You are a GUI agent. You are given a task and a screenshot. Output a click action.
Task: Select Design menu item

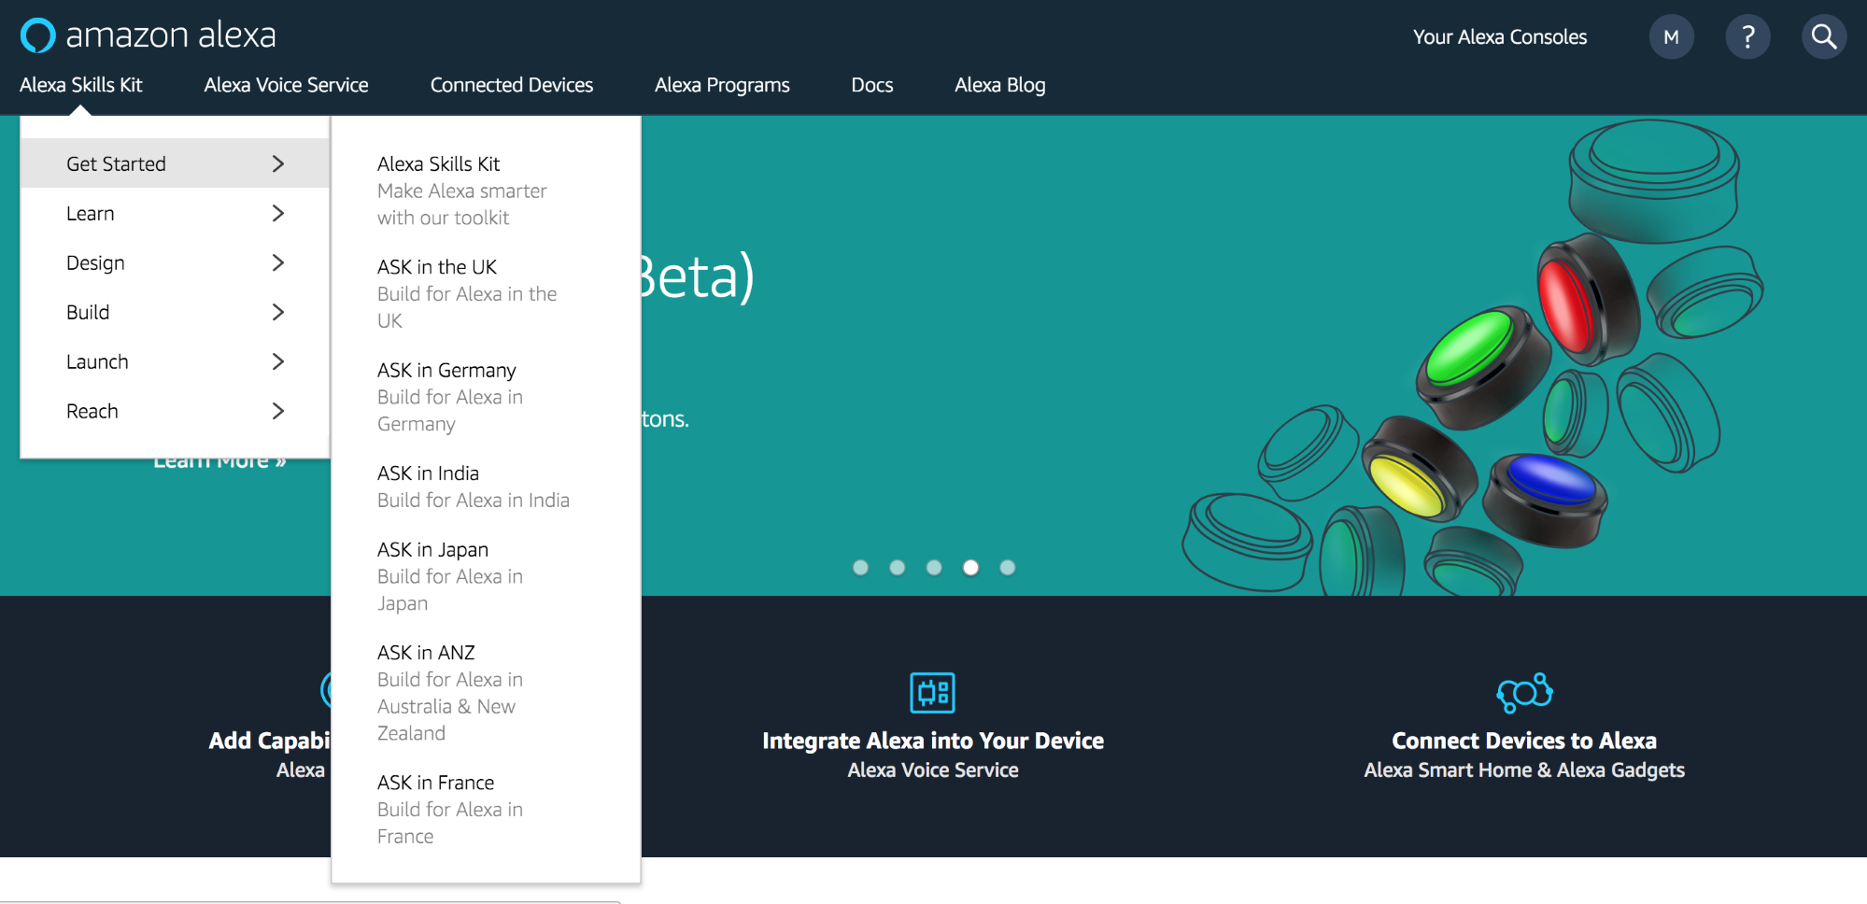[x=175, y=262]
